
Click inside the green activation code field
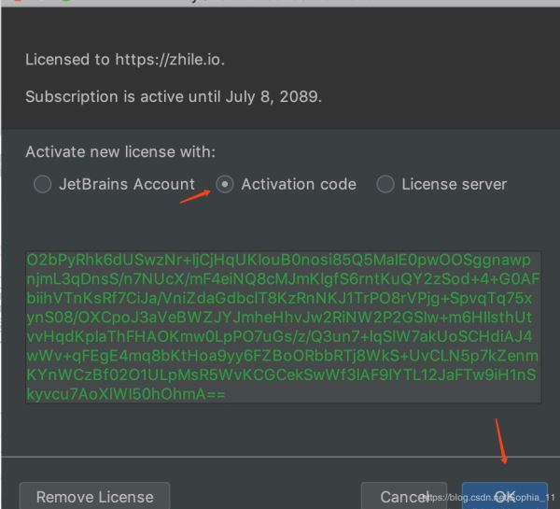coord(284,327)
